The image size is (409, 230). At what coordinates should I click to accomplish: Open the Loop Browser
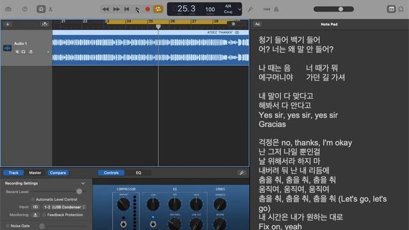click(401, 9)
